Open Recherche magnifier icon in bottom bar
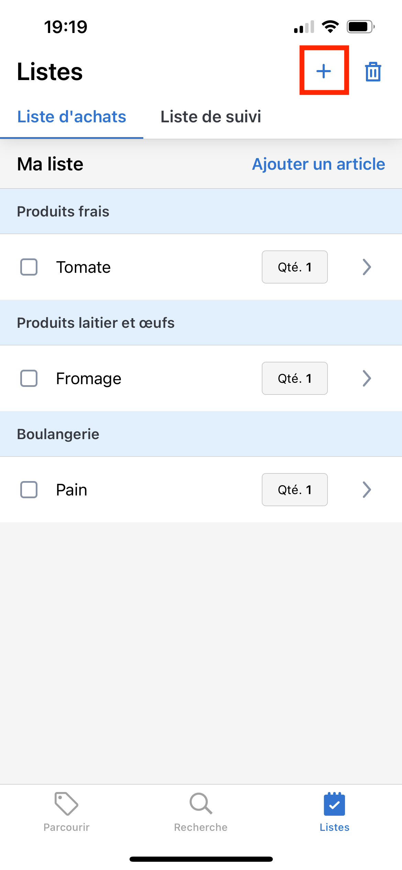Viewport: 402px width, 870px height. (x=201, y=804)
